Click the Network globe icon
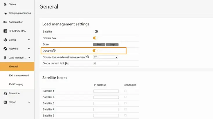213x119 pixels. 5,49
